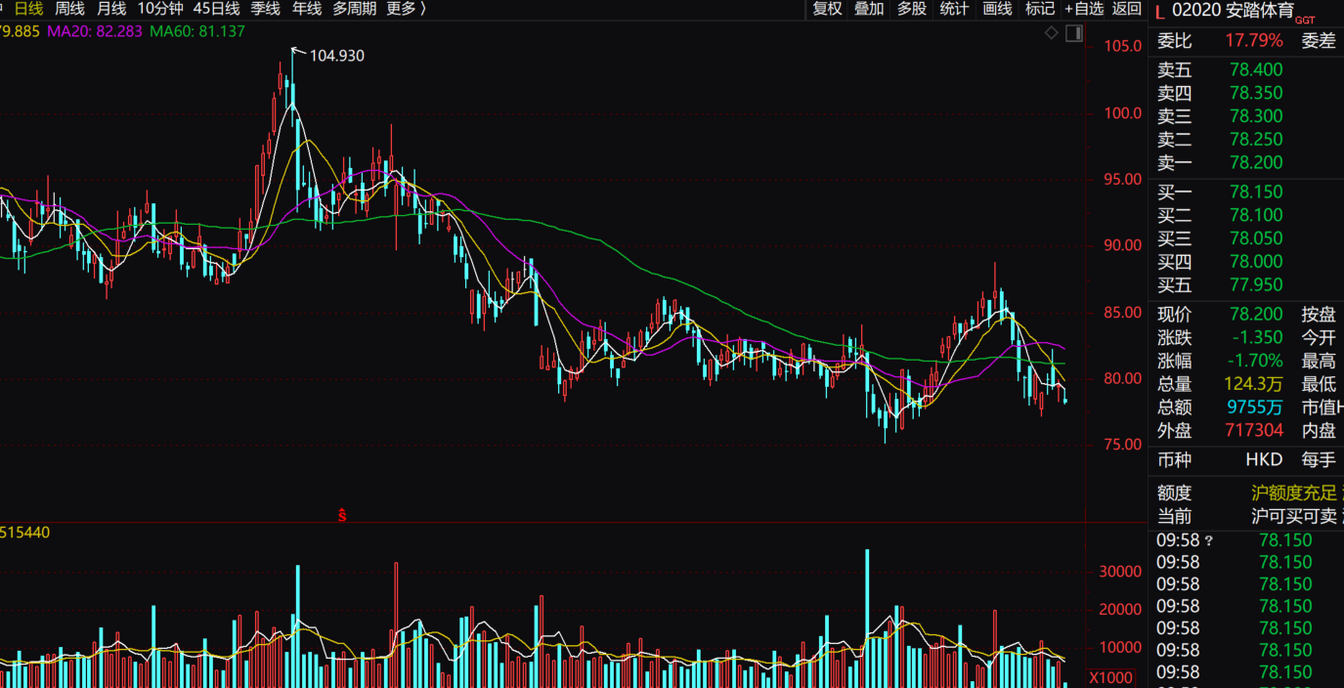This screenshot has height=688, width=1344.
Task: Switch to the 月线 monthly chart
Action: tap(111, 9)
